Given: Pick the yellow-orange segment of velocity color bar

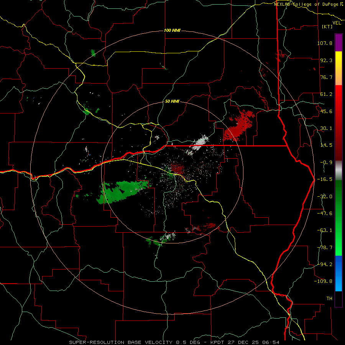Looking at the screenshot, I should (x=338, y=68).
